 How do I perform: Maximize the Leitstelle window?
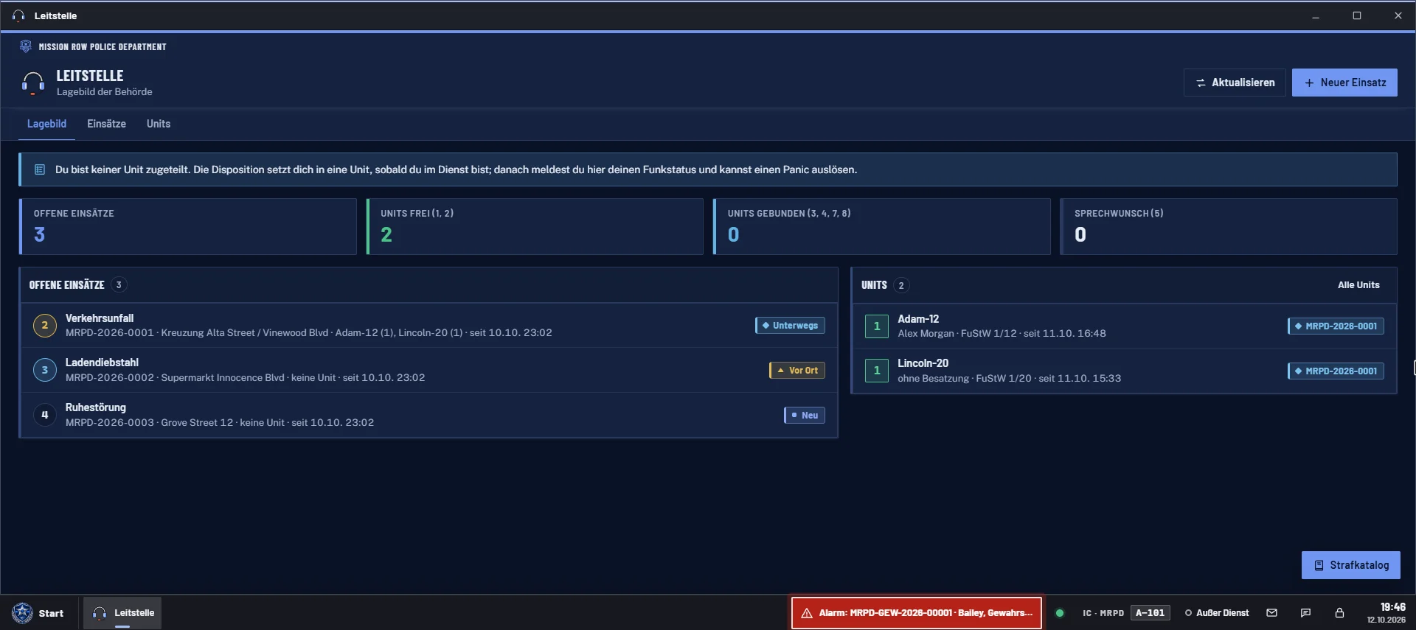click(x=1357, y=15)
